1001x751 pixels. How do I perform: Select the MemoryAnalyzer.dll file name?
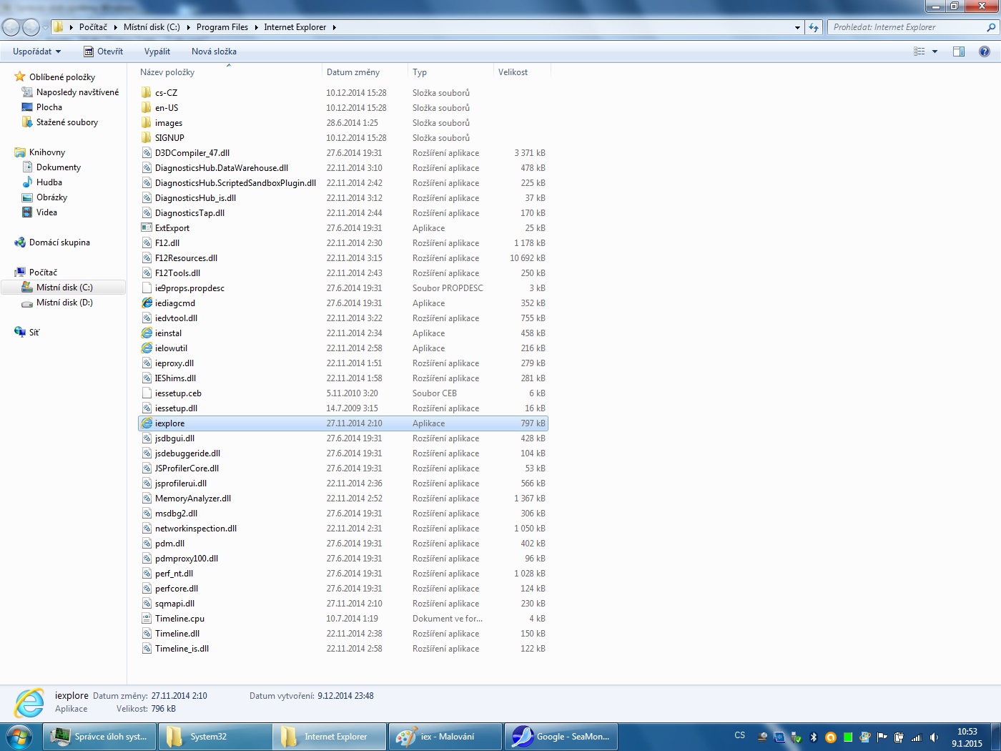click(193, 499)
